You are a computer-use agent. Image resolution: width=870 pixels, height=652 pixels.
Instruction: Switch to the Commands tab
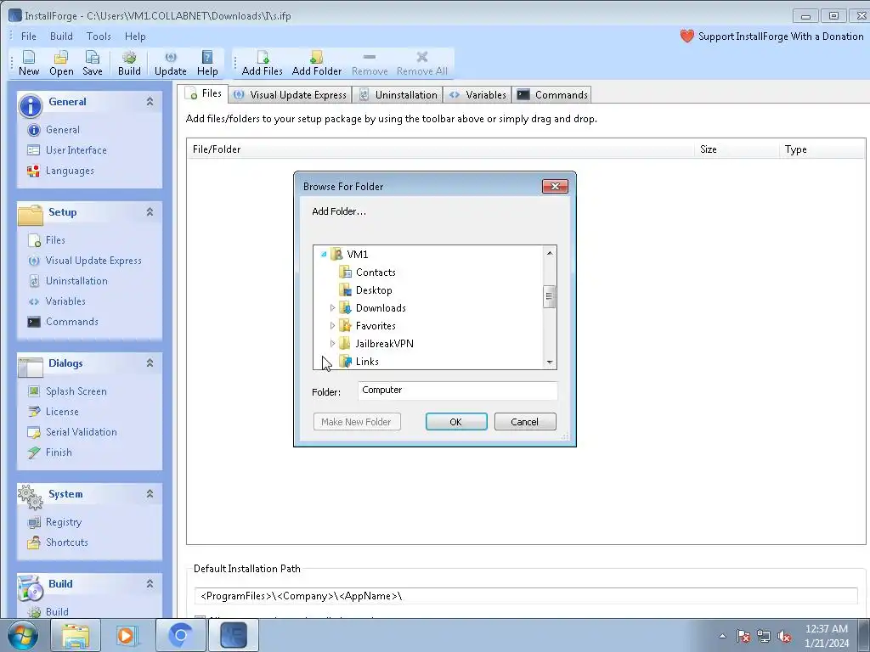point(552,95)
